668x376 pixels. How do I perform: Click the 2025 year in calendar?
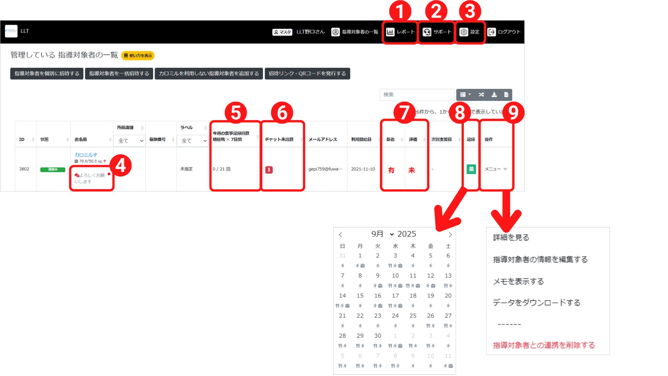pyautogui.click(x=407, y=234)
